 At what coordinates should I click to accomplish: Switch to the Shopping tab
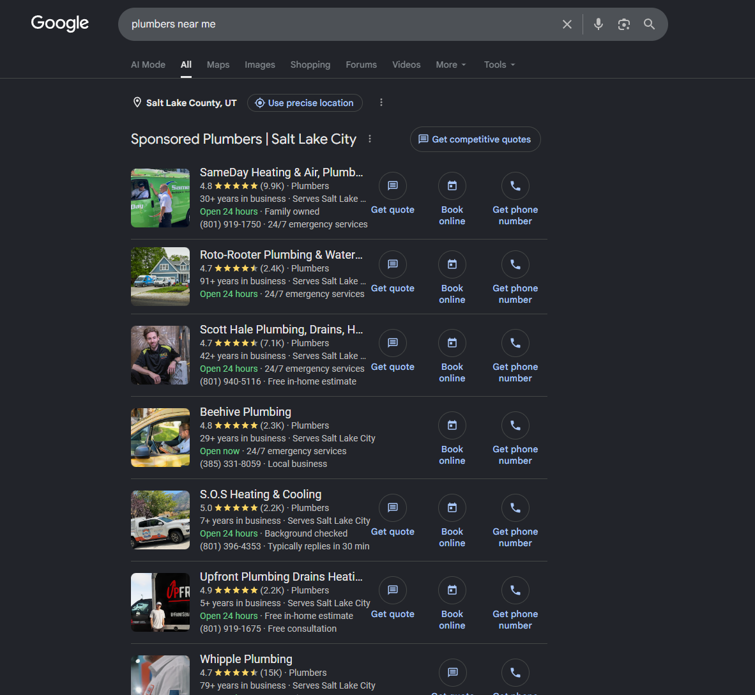(x=310, y=65)
